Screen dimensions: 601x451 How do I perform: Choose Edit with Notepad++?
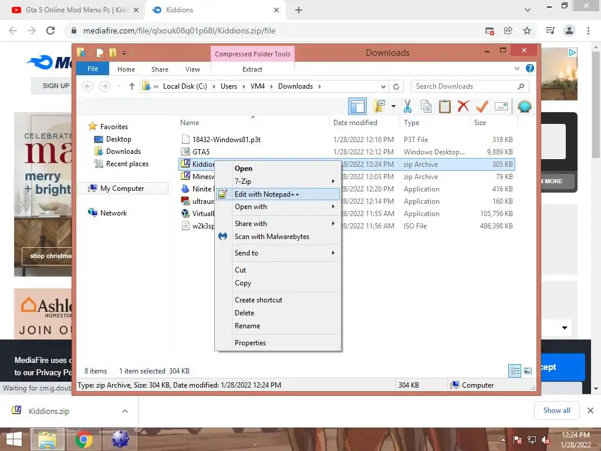pyautogui.click(x=278, y=194)
